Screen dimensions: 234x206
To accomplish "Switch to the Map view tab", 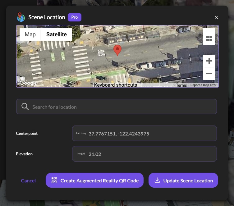I will point(30,34).
